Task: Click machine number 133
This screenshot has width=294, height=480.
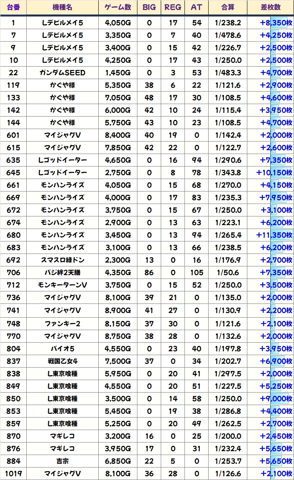Action: (x=13, y=98)
